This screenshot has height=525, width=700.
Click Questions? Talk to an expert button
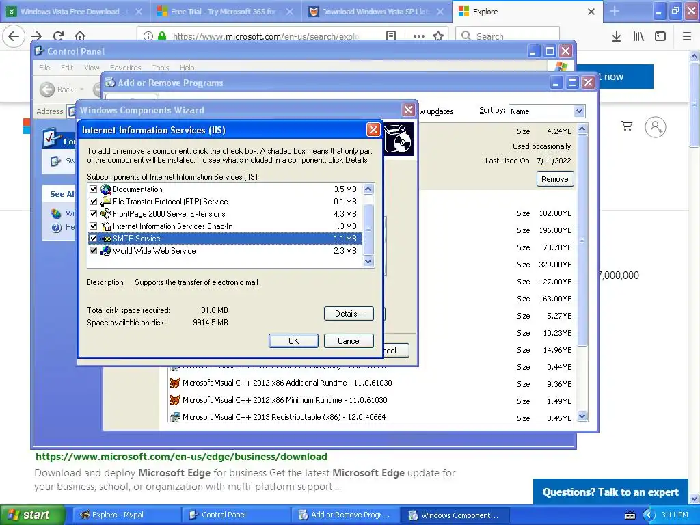(x=610, y=492)
